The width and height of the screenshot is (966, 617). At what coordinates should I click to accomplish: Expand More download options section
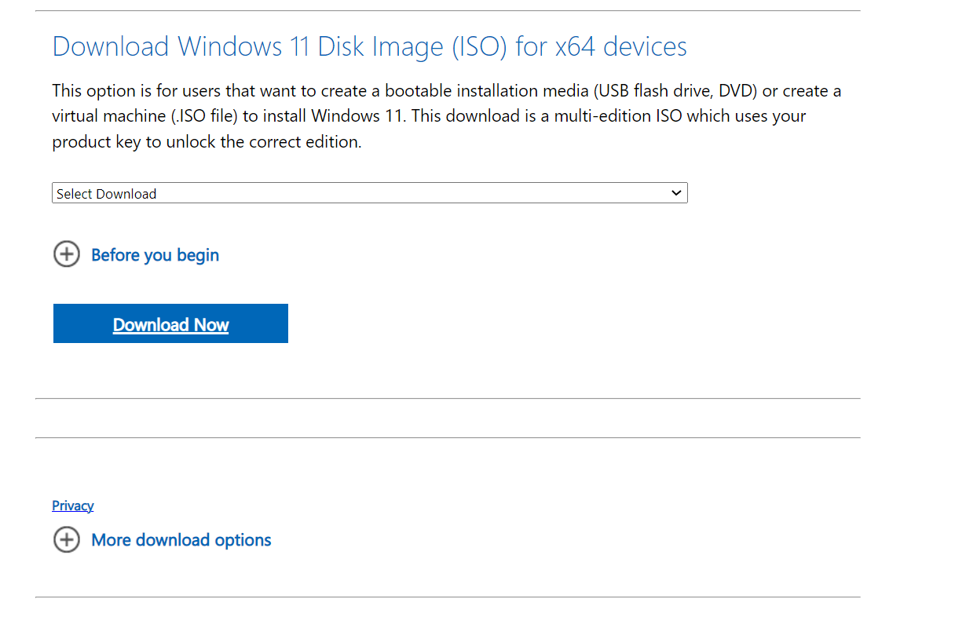pyautogui.click(x=181, y=540)
